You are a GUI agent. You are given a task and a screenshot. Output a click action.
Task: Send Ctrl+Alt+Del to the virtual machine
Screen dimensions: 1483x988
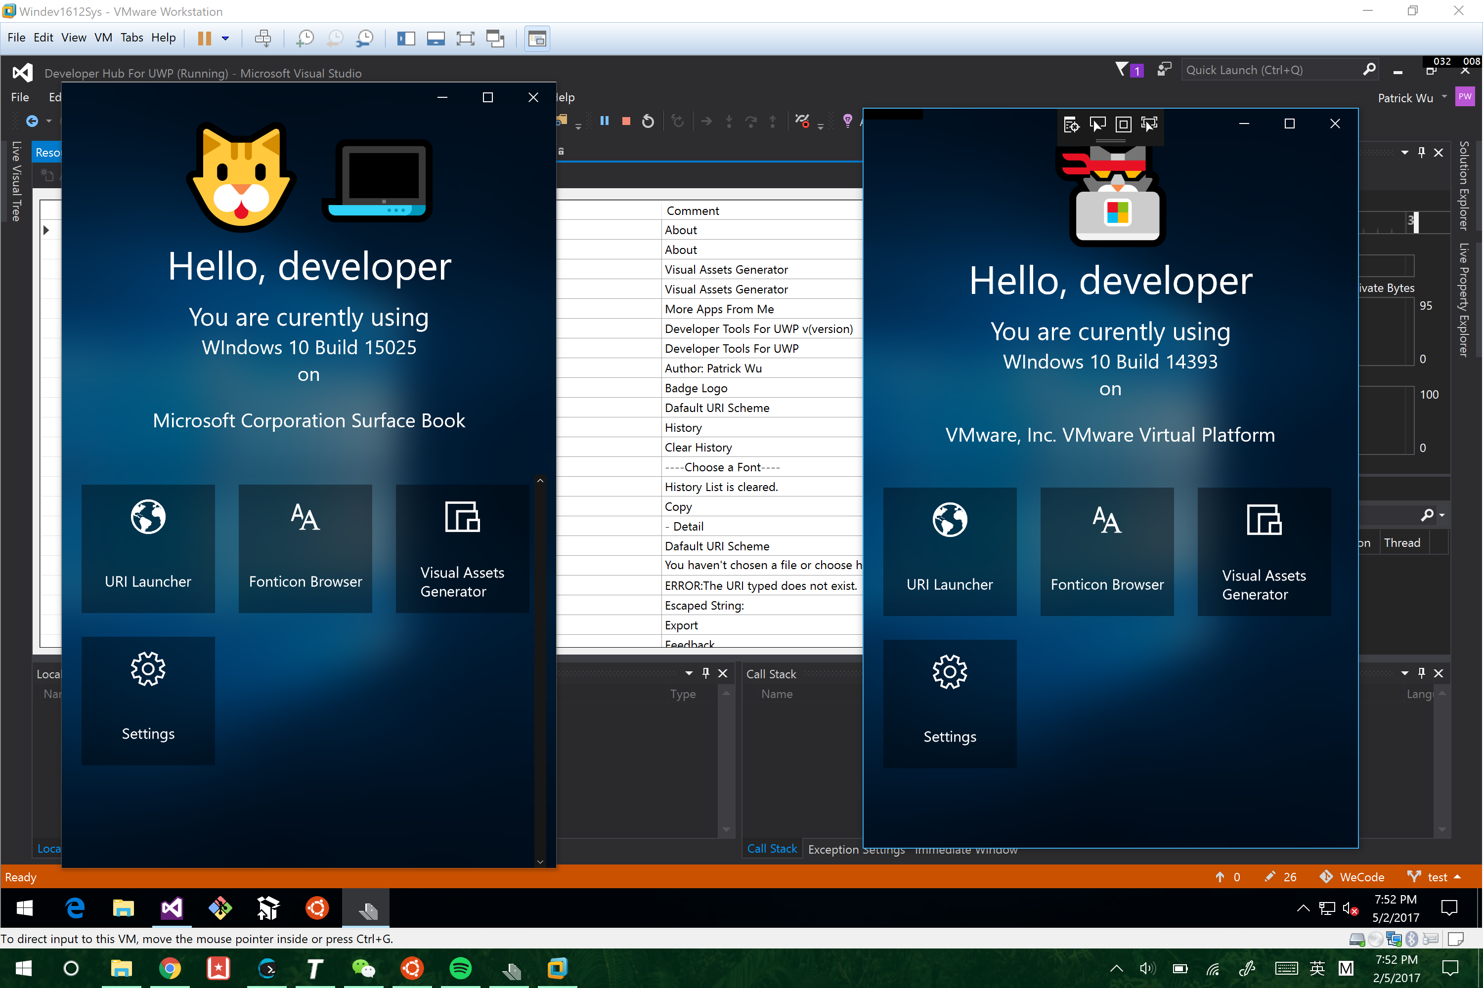tap(263, 39)
